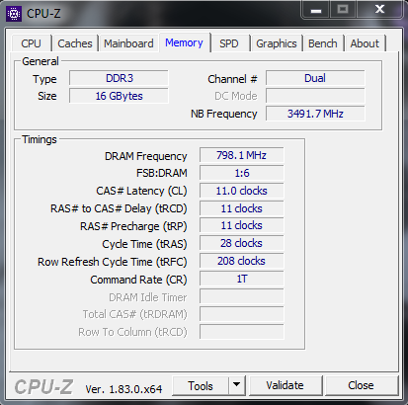Expand the Tools dropdown arrow
Image resolution: width=408 pixels, height=405 pixels.
[x=236, y=385]
